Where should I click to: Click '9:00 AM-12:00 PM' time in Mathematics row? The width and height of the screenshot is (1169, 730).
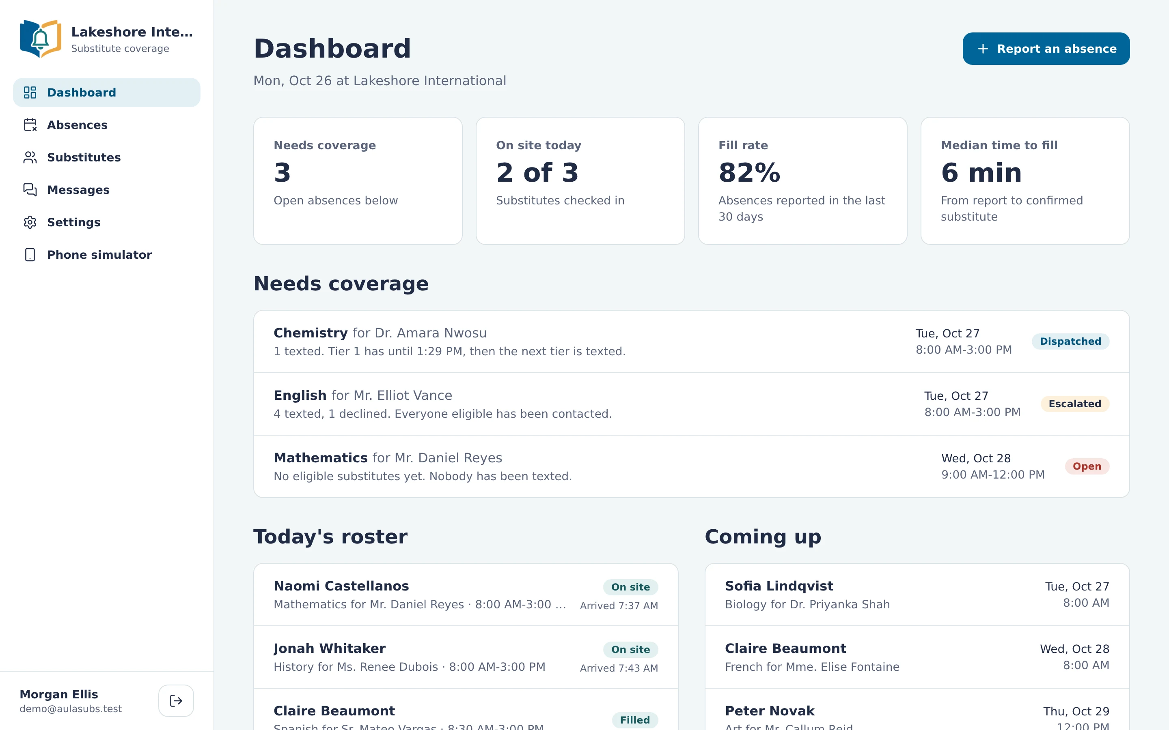click(993, 474)
